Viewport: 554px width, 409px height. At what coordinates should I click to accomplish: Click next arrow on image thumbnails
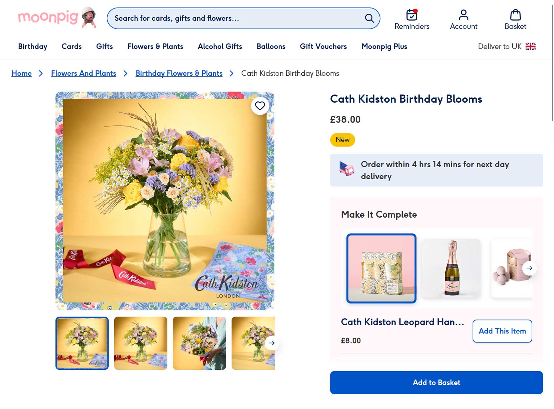[272, 343]
